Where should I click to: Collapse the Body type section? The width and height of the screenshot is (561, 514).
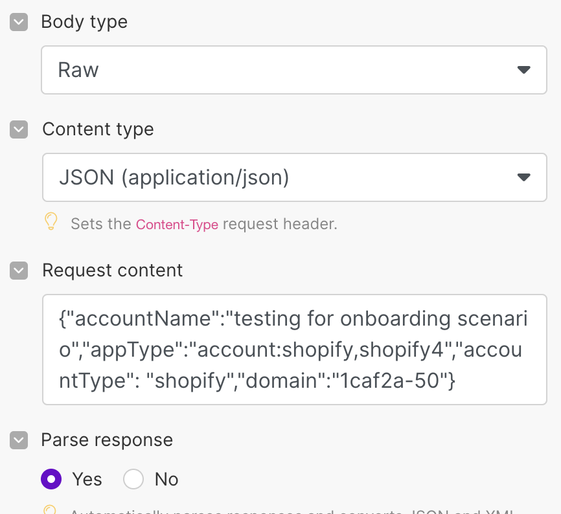18,21
